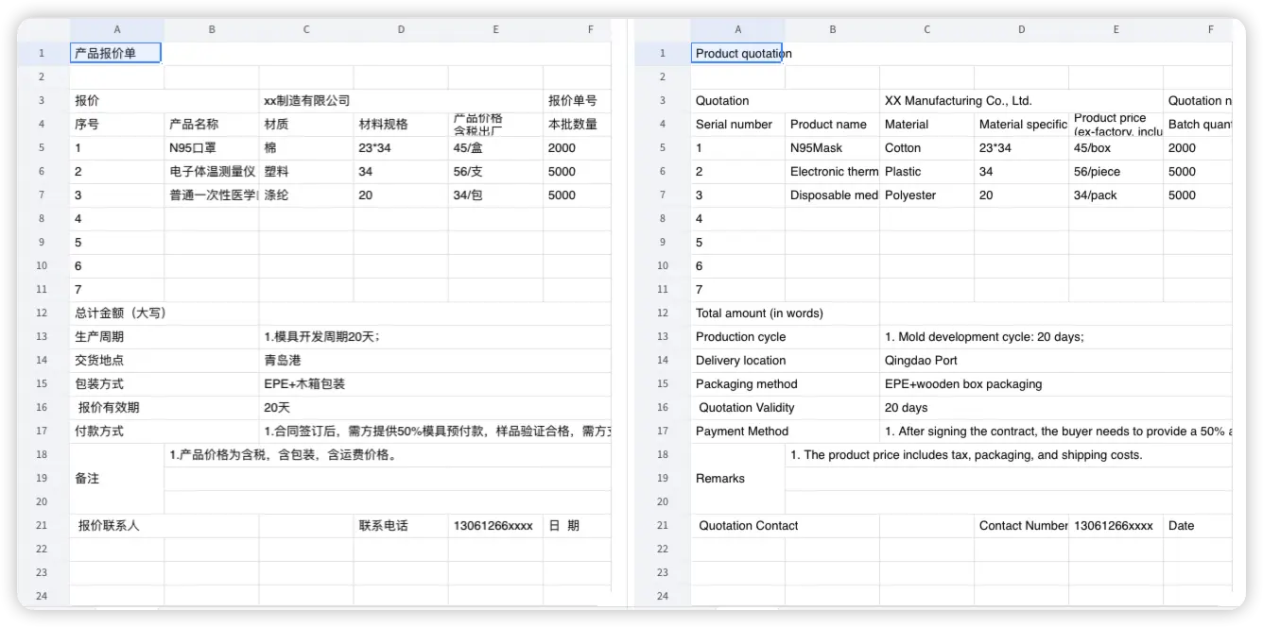Screen dimensions: 1263x627
Task: Click the 'Delivery location' cell
Action: 785,360
